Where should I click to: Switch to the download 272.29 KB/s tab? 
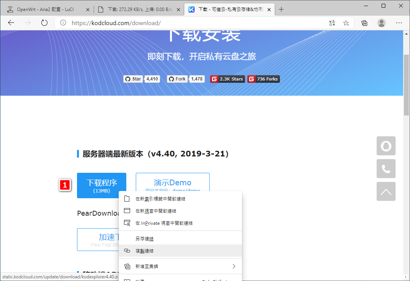pos(138,9)
